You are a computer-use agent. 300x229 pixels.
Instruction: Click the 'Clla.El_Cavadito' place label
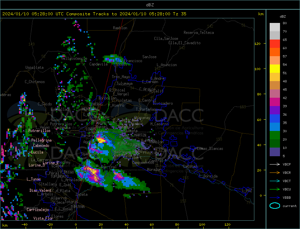[x=184, y=43]
